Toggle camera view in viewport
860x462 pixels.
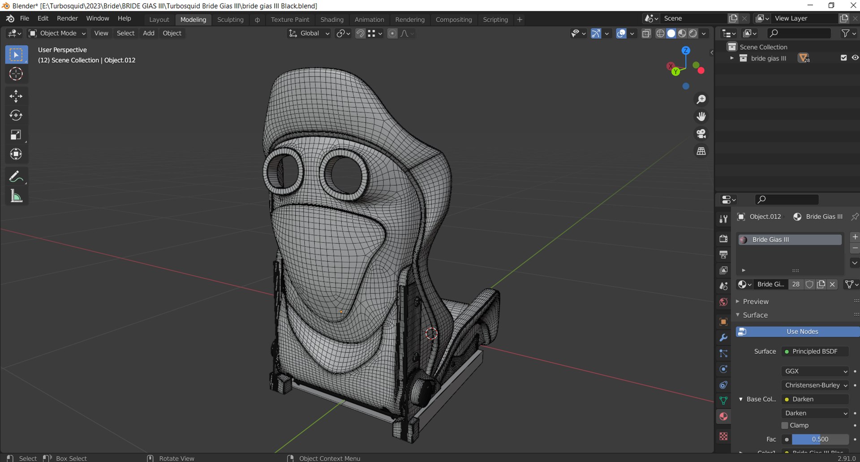[701, 134]
